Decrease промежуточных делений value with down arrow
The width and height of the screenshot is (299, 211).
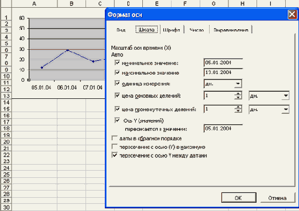238,111
